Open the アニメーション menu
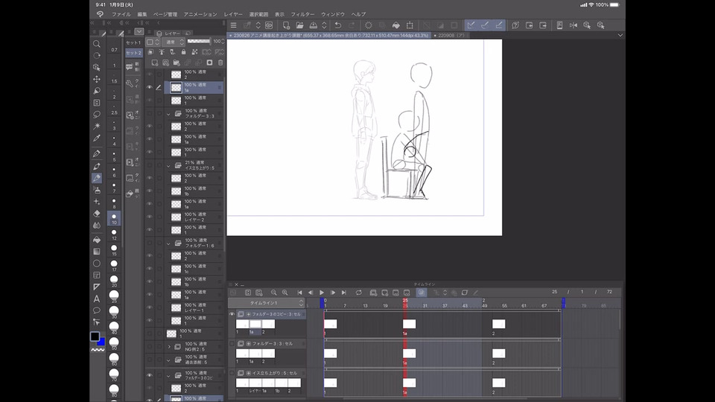Image resolution: width=715 pixels, height=402 pixels. (200, 14)
